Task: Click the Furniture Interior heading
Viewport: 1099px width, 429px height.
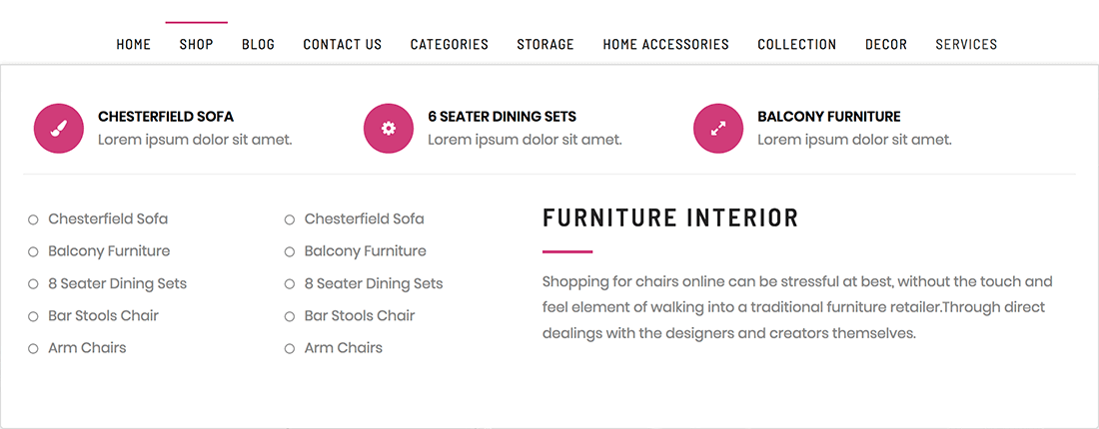Action: pyautogui.click(x=670, y=217)
